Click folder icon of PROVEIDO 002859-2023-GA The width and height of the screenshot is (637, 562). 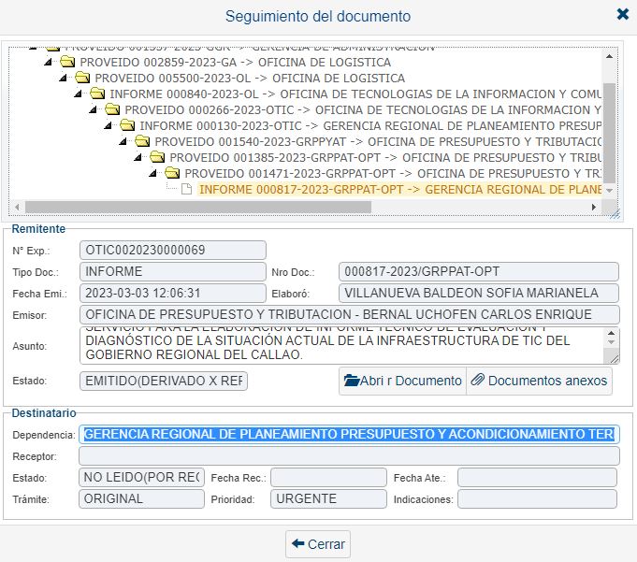click(67, 62)
